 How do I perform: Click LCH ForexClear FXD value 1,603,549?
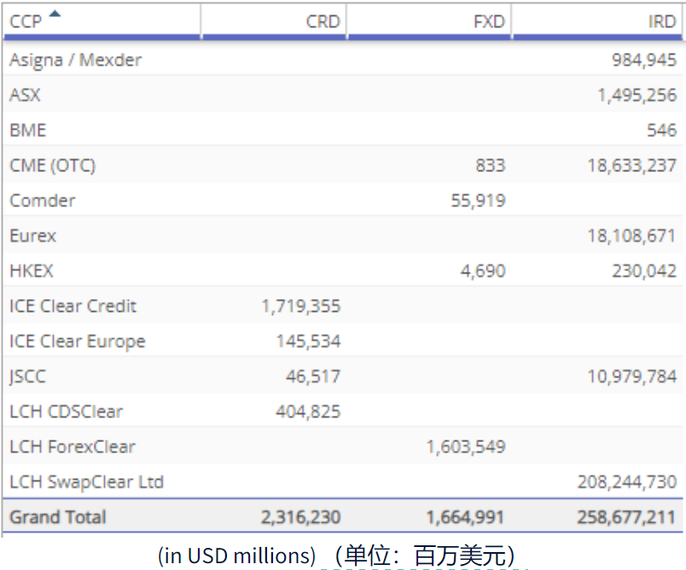pos(466,446)
